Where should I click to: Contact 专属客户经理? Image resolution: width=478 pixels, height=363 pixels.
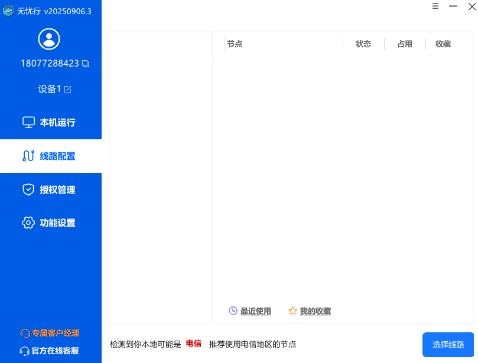click(50, 333)
